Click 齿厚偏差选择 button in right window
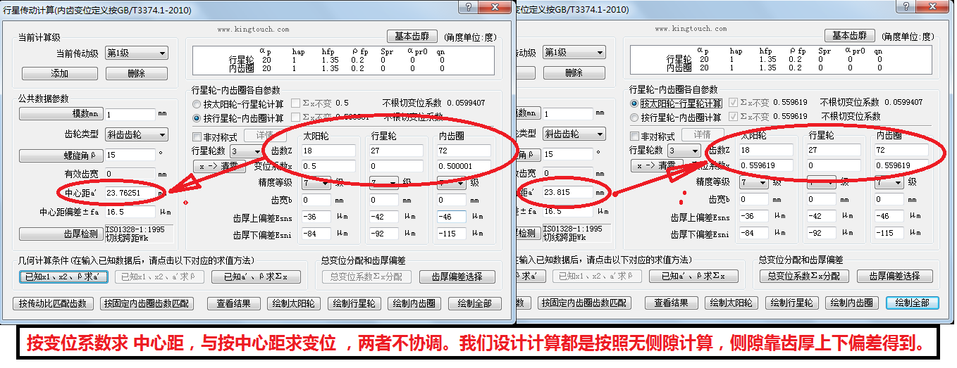 click(x=895, y=277)
